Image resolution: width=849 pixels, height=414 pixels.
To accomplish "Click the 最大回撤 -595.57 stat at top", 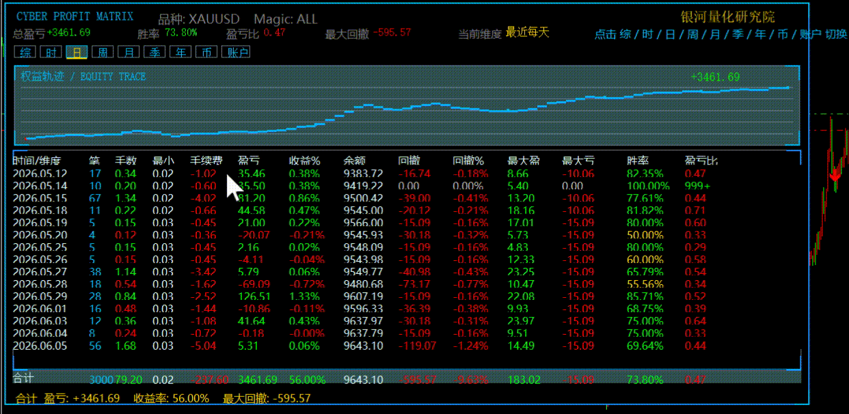I will click(x=368, y=33).
